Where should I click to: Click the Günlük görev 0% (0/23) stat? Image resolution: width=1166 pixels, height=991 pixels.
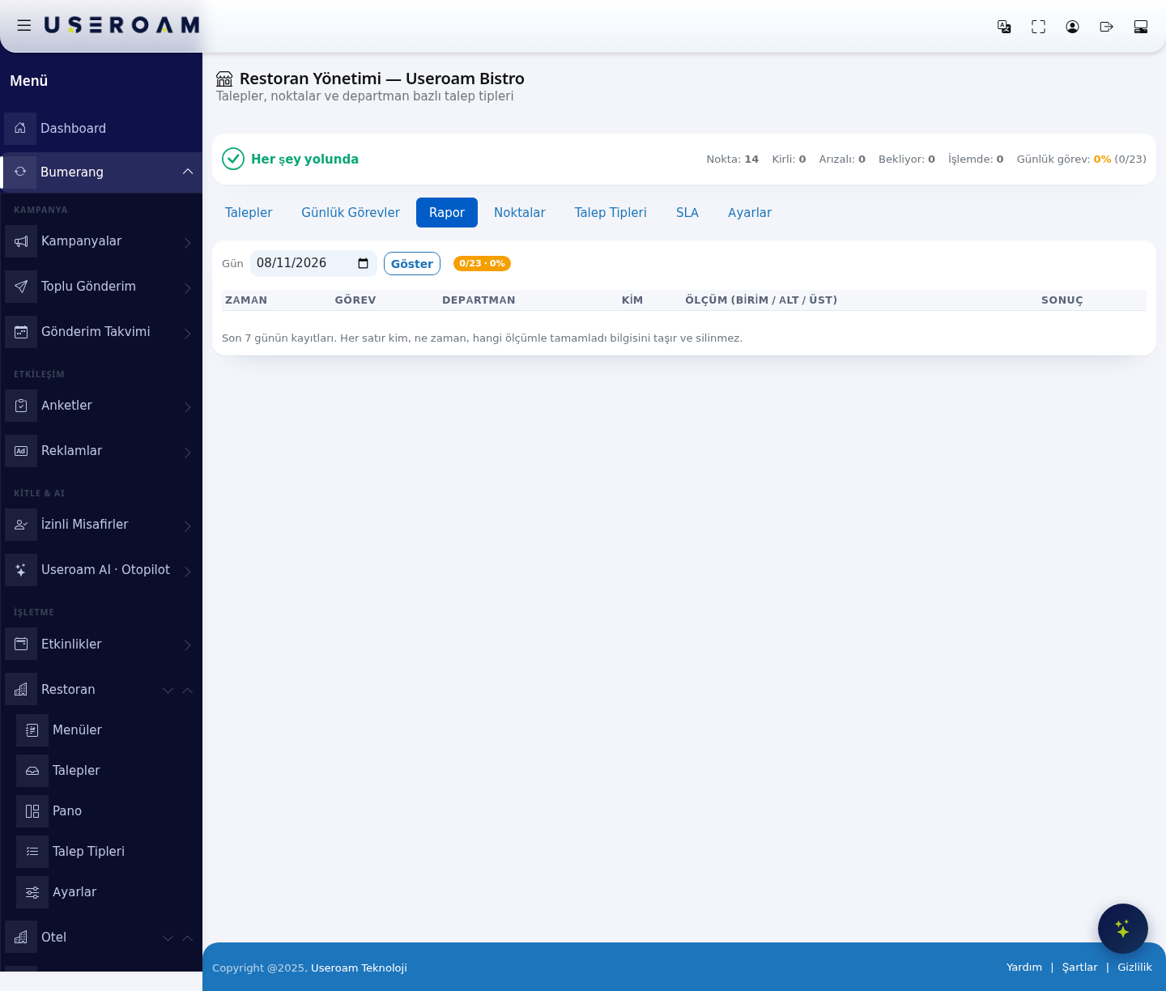[x=1082, y=159]
